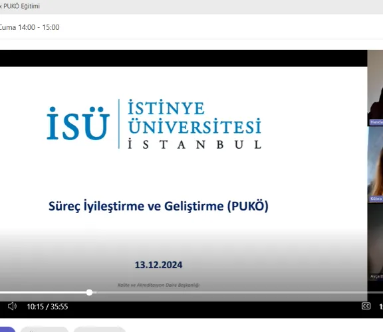
Task: Select the Kübra participant video tile
Action: coord(375,165)
